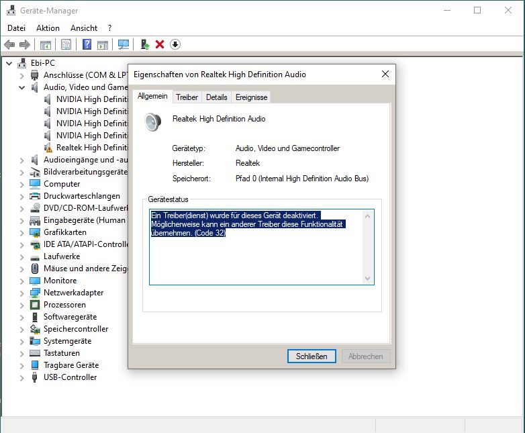Image resolution: width=525 pixels, height=433 pixels.
Task: Expand the Bildverarbeitungsgeräte category
Action: coord(22,172)
